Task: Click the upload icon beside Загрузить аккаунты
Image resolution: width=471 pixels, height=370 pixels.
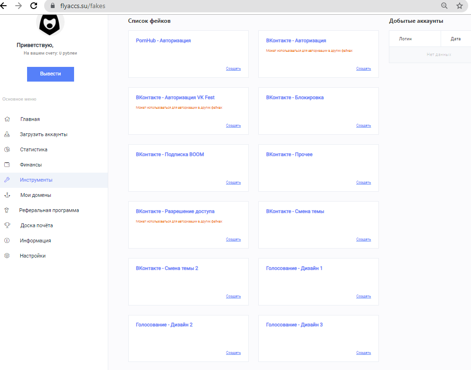Action: [7, 134]
